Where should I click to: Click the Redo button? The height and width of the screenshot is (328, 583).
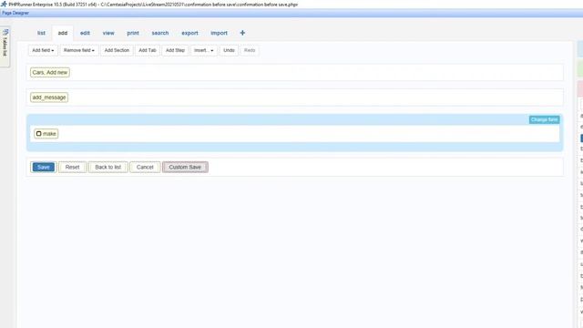point(250,50)
